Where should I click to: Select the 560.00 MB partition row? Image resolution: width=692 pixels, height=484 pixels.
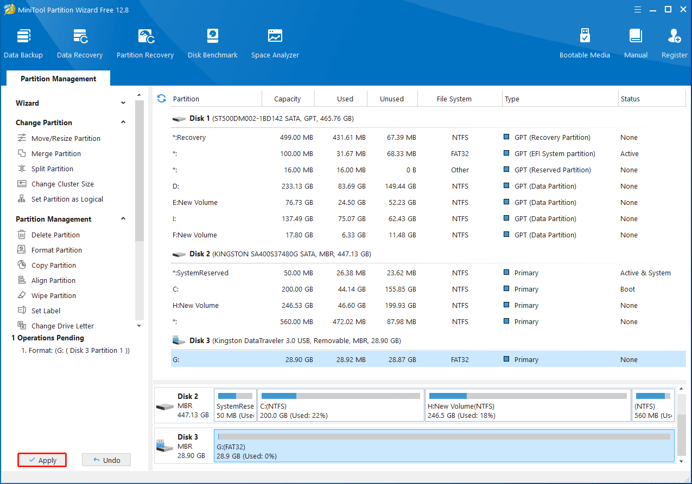click(x=428, y=322)
